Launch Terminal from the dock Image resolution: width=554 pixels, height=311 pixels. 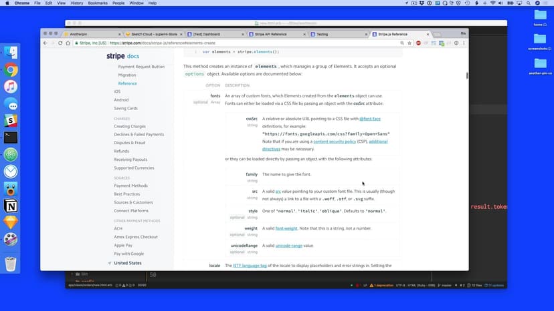coord(11,137)
